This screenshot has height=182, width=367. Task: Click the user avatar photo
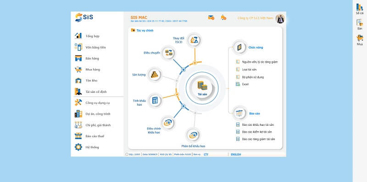point(280,19)
